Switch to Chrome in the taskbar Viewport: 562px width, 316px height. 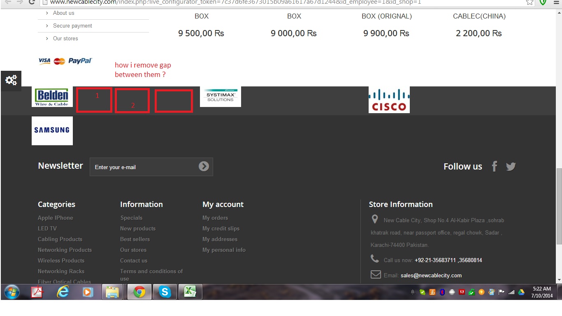click(x=139, y=292)
